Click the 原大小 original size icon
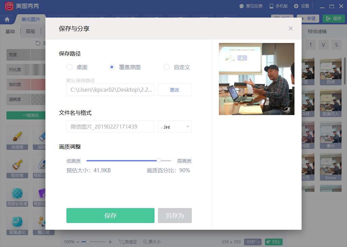This screenshot has height=247, width=347. coord(145,242)
